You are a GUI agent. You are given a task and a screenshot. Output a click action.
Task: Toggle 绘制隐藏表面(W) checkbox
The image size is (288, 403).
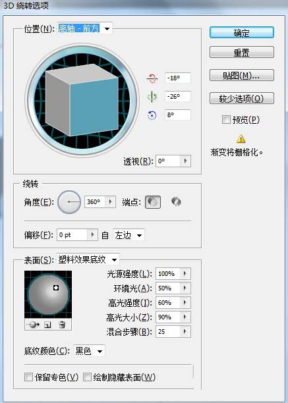click(87, 377)
